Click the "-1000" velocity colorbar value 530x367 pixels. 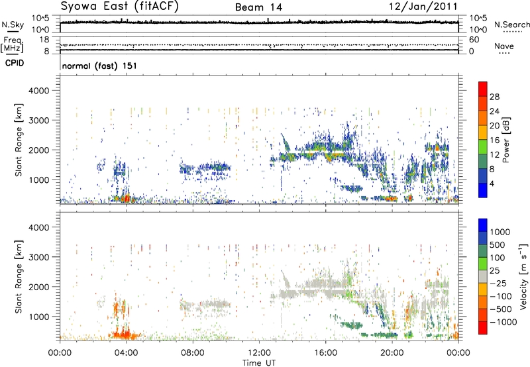[503, 322]
